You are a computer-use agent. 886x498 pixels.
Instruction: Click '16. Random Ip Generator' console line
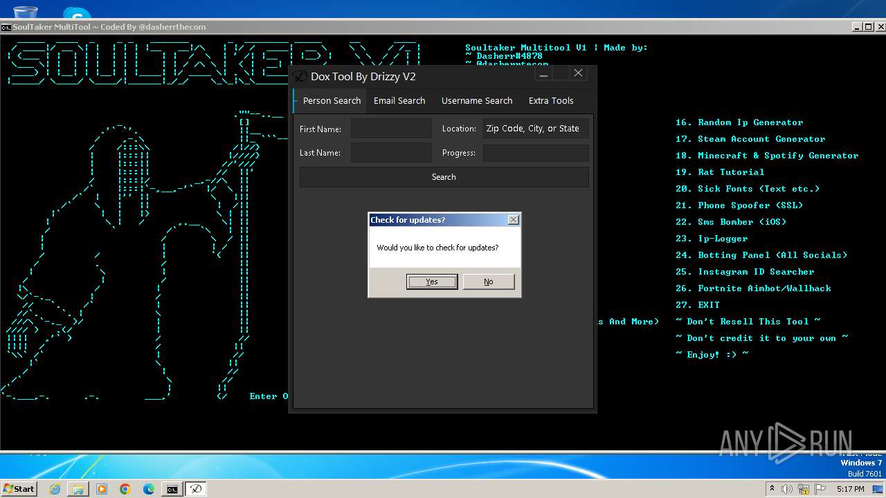tap(739, 122)
